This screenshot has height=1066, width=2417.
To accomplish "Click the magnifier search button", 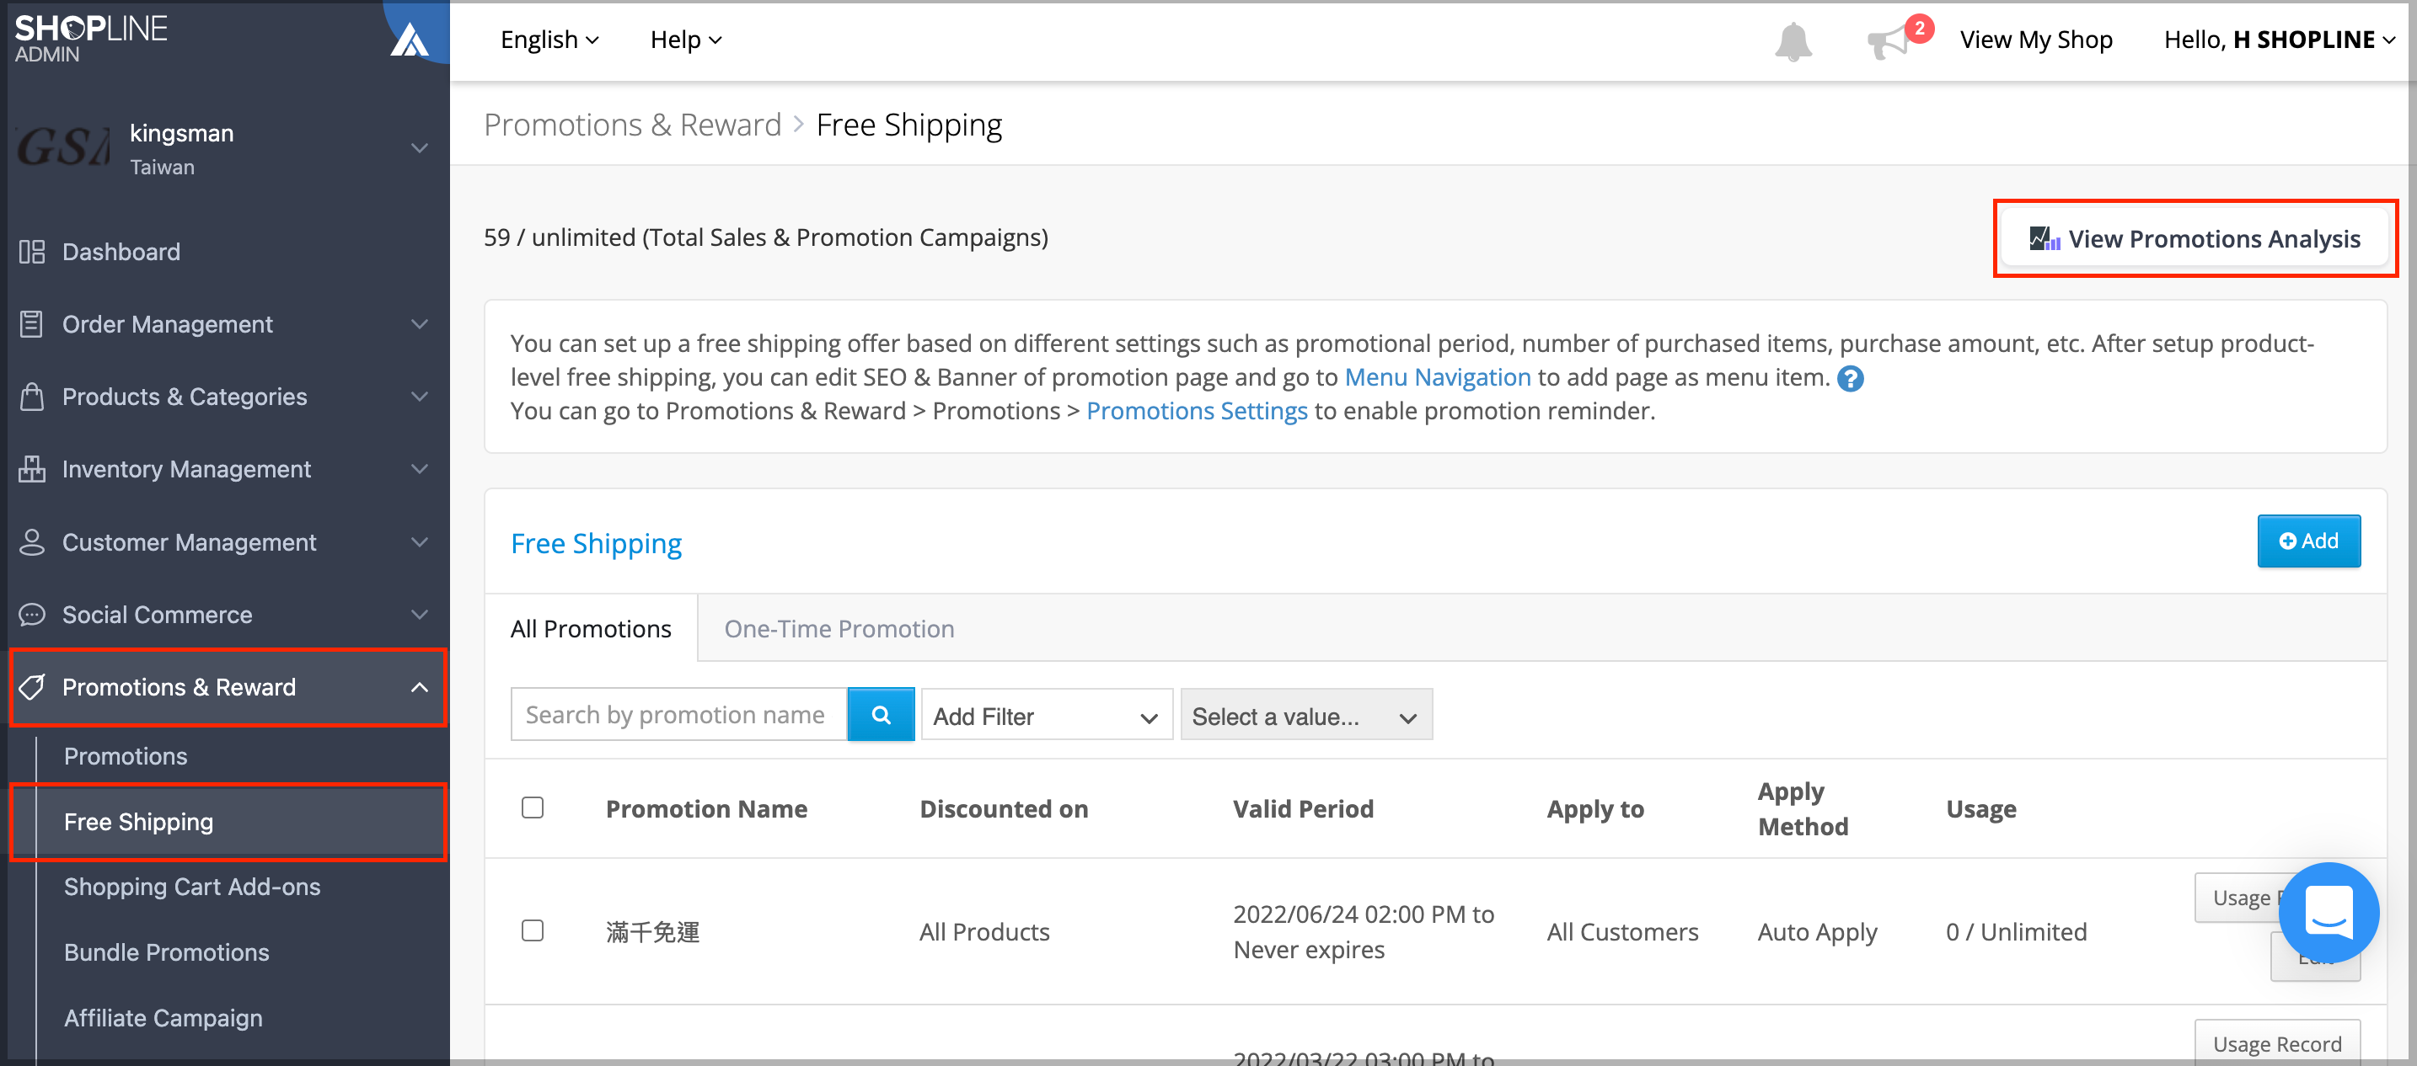I will 881,714.
